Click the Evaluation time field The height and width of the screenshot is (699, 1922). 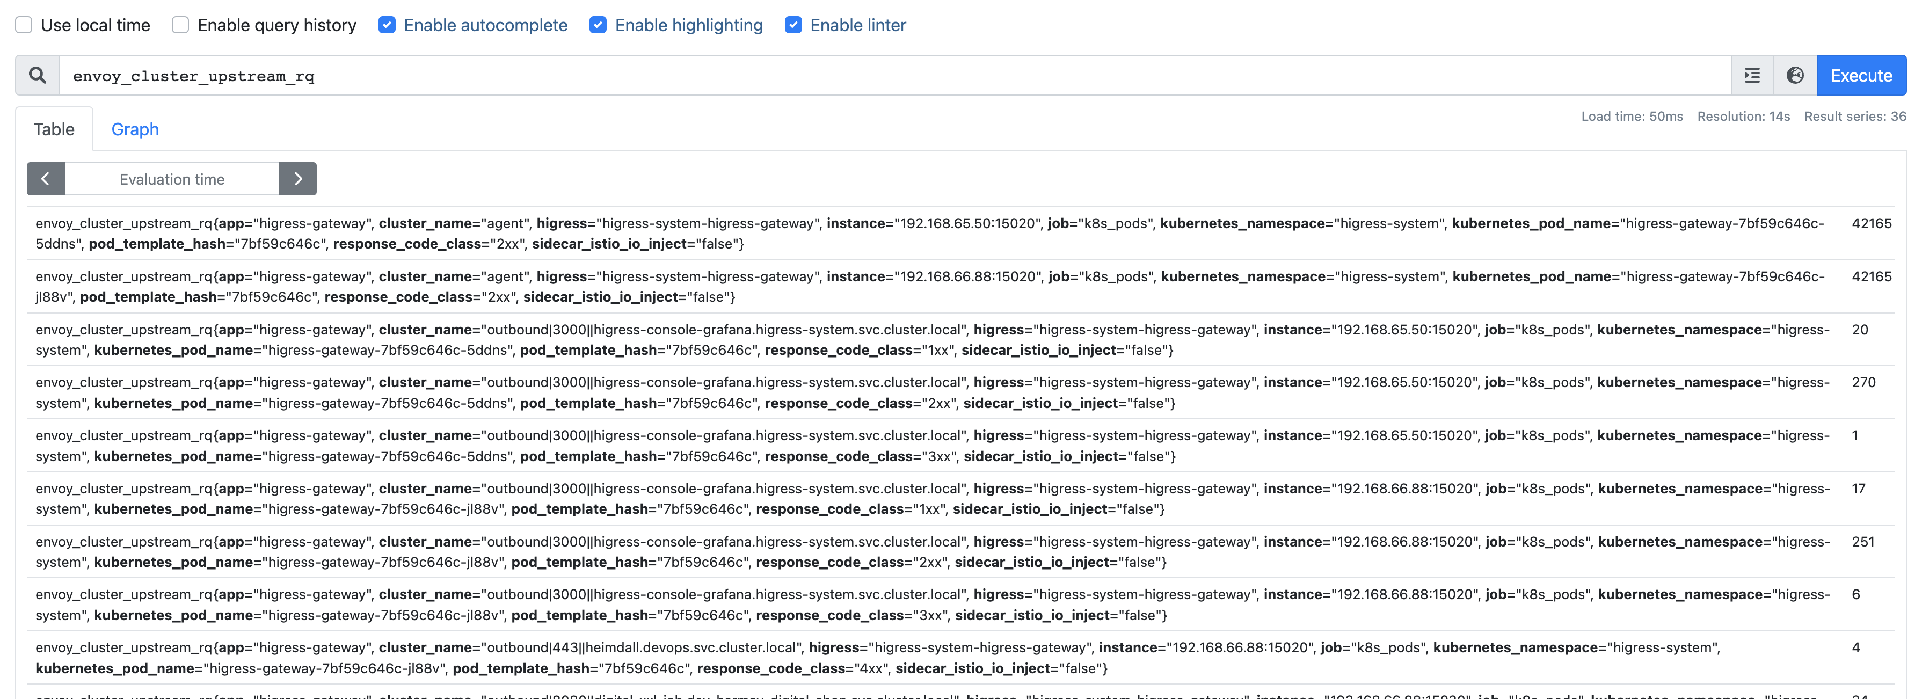(172, 179)
